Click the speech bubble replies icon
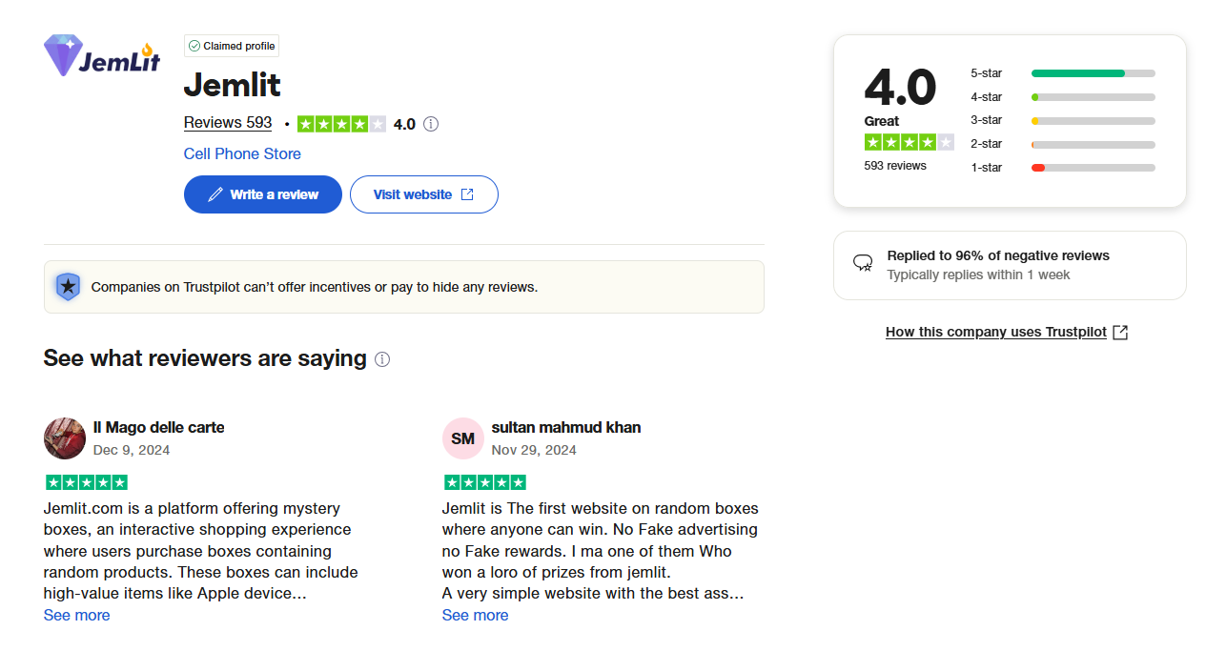This screenshot has width=1206, height=651. click(x=863, y=263)
